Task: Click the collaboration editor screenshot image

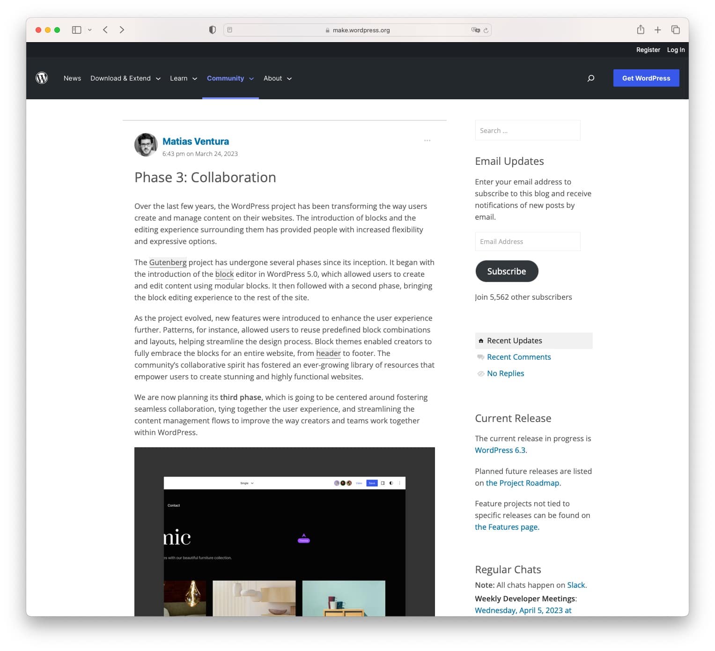Action: pos(284,532)
